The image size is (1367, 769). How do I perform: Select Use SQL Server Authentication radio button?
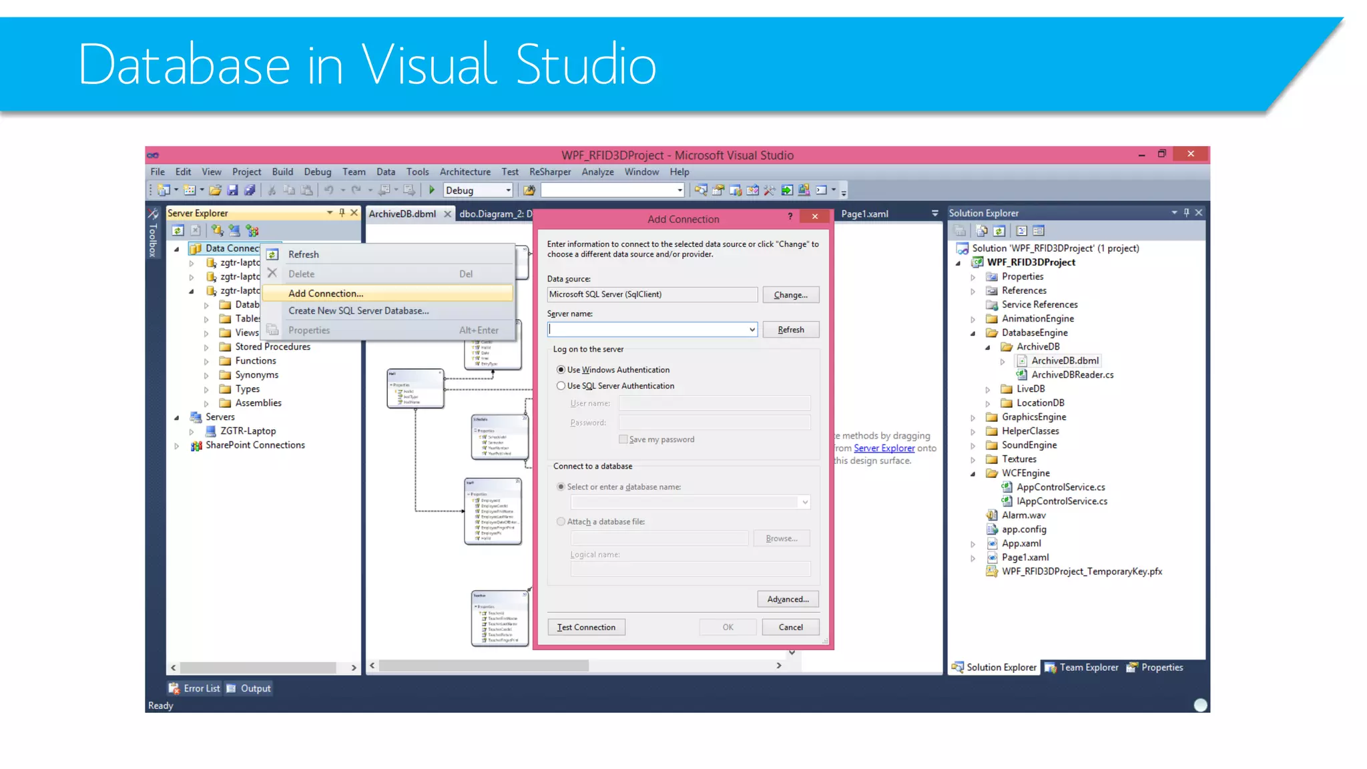561,385
